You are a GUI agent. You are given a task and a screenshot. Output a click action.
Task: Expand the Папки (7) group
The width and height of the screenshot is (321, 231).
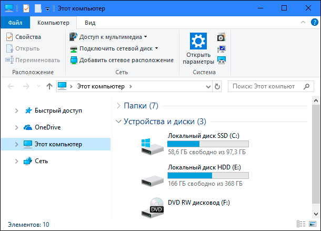coord(118,106)
